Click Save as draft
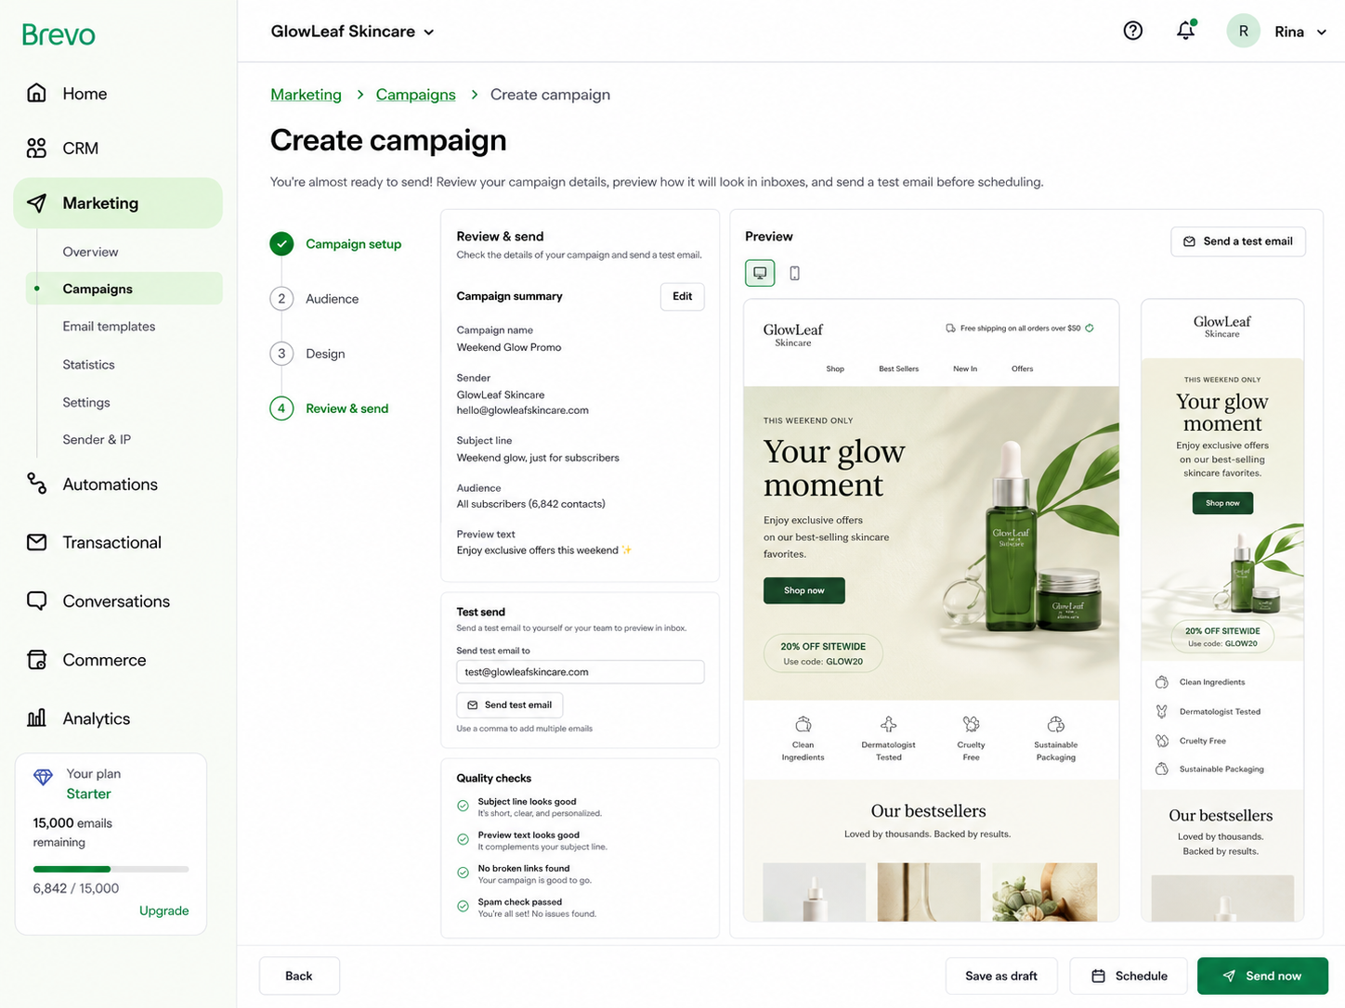Viewport: 1345px width, 1008px height. (x=1001, y=976)
